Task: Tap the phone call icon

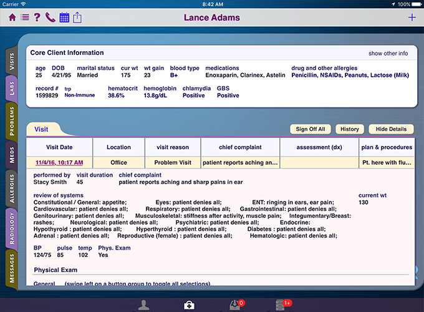Action: coord(51,17)
